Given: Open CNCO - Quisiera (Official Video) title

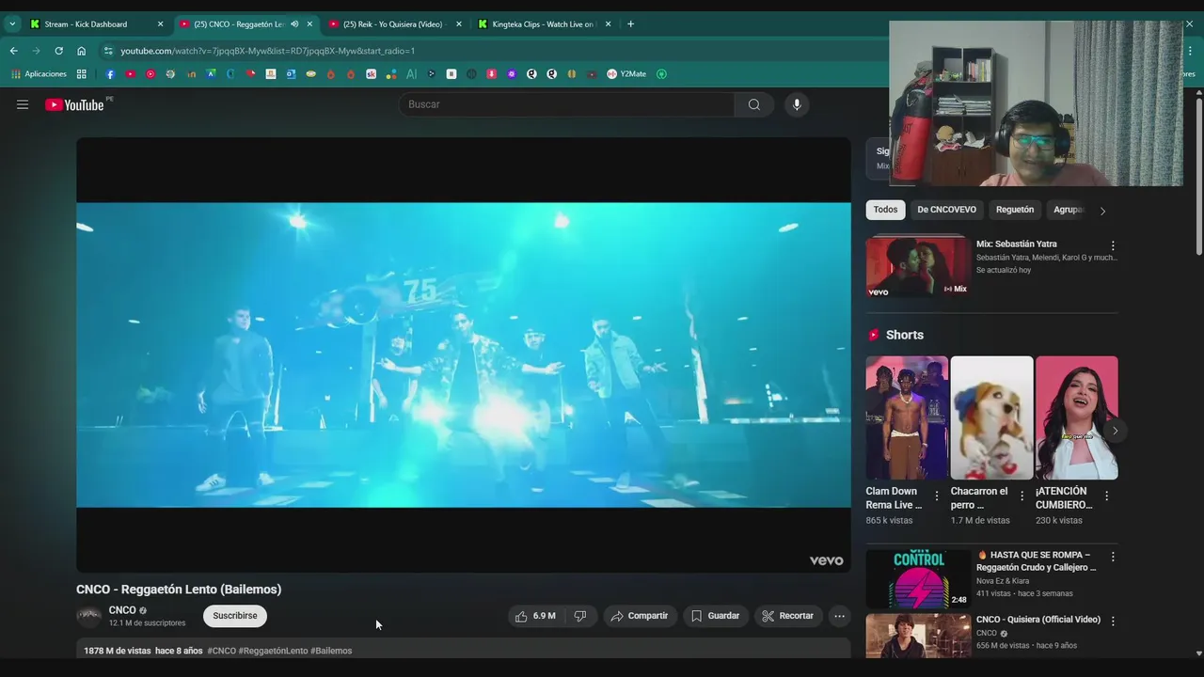Looking at the screenshot, I should (x=1038, y=620).
